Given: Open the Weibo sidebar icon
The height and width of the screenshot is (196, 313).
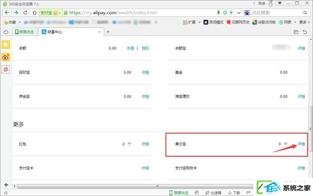Looking at the screenshot, I should [x=6, y=57].
